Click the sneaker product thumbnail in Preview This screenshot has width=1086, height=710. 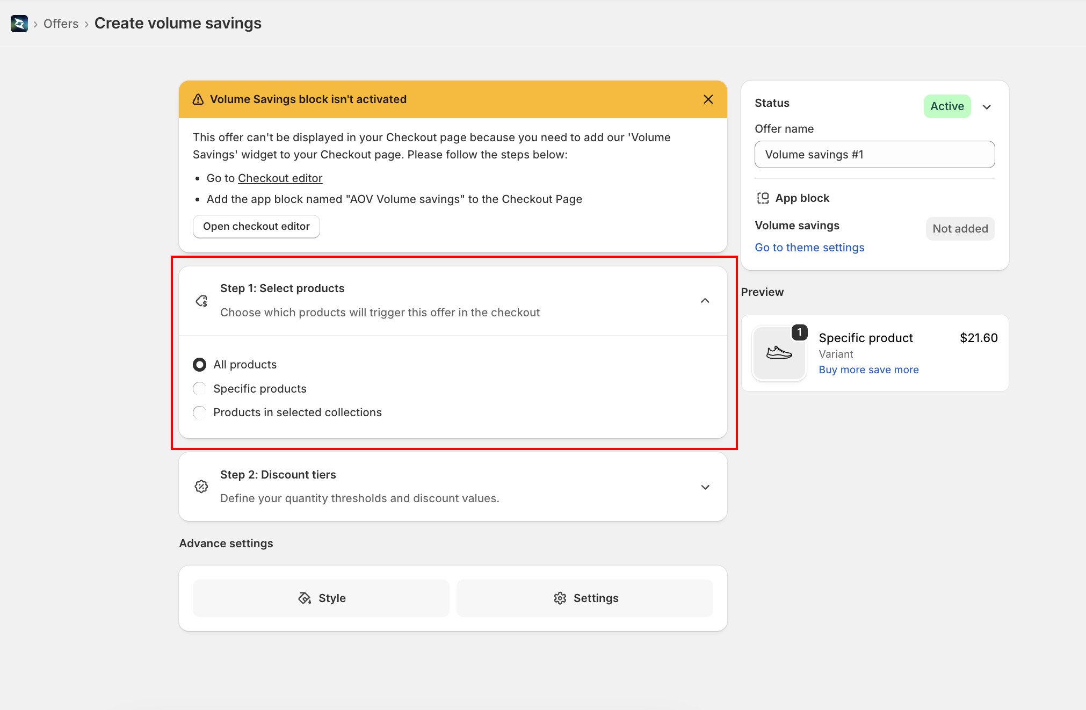click(779, 353)
